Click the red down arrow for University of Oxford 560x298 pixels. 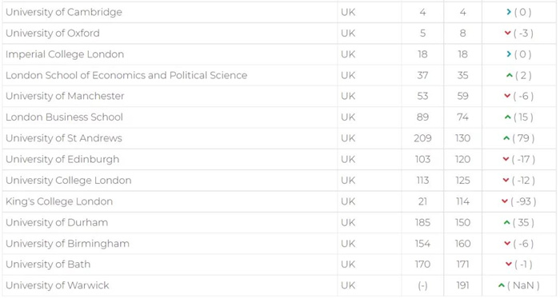tap(507, 33)
